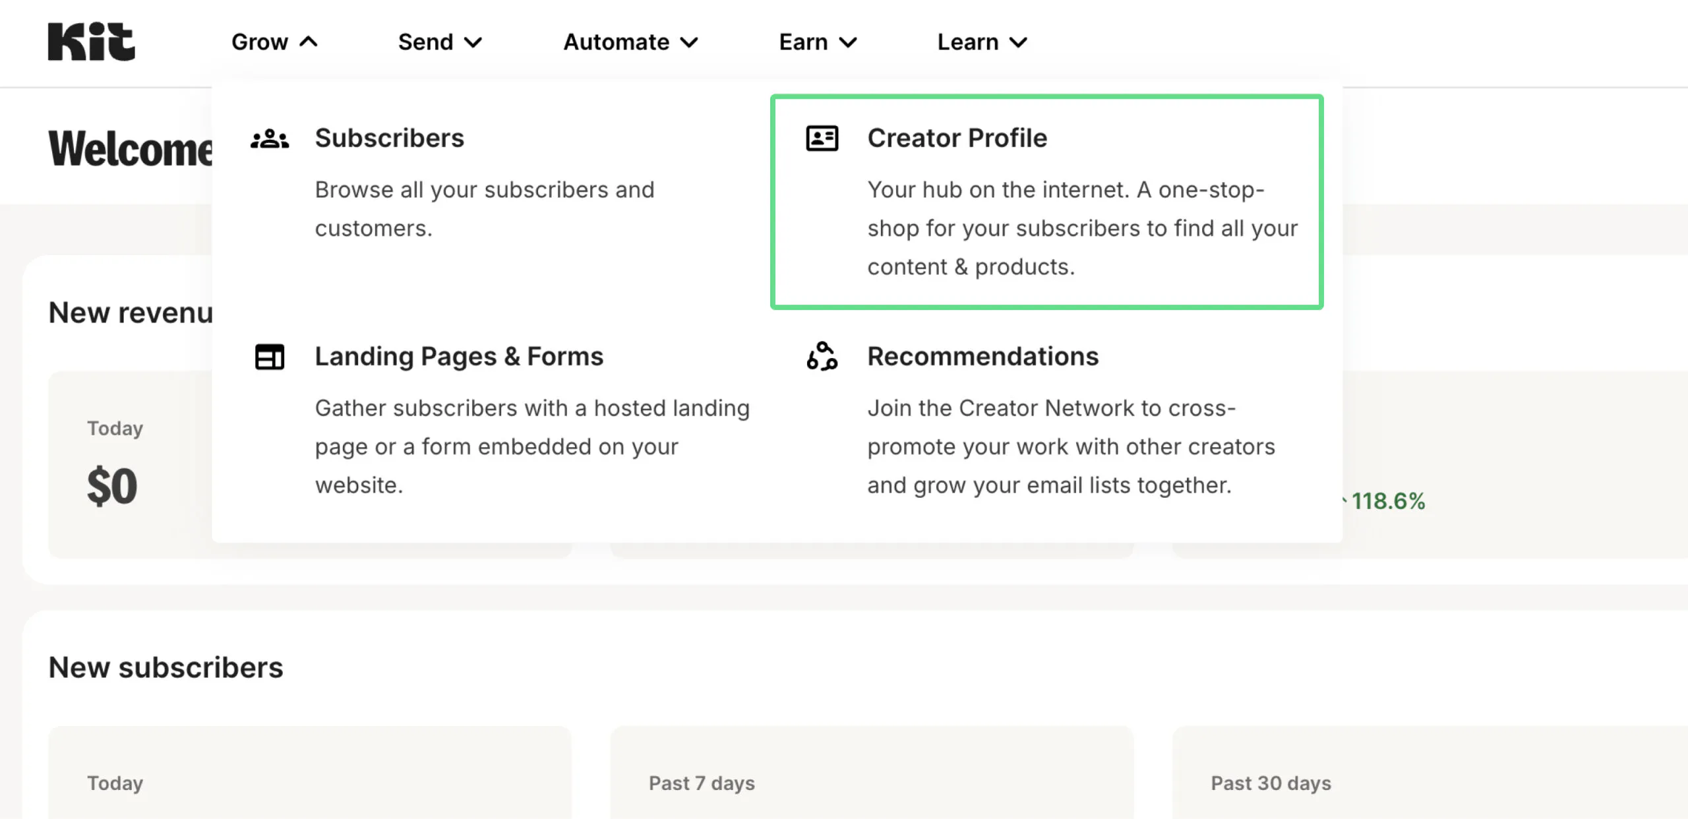Expand the Earn dropdown chevron
The height and width of the screenshot is (819, 1688).
(x=848, y=43)
